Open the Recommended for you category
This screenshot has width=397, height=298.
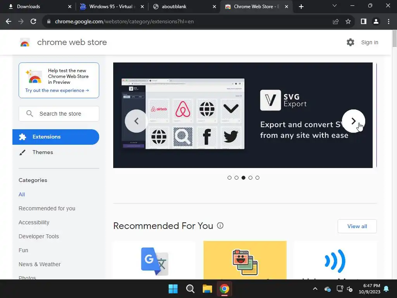[47, 208]
